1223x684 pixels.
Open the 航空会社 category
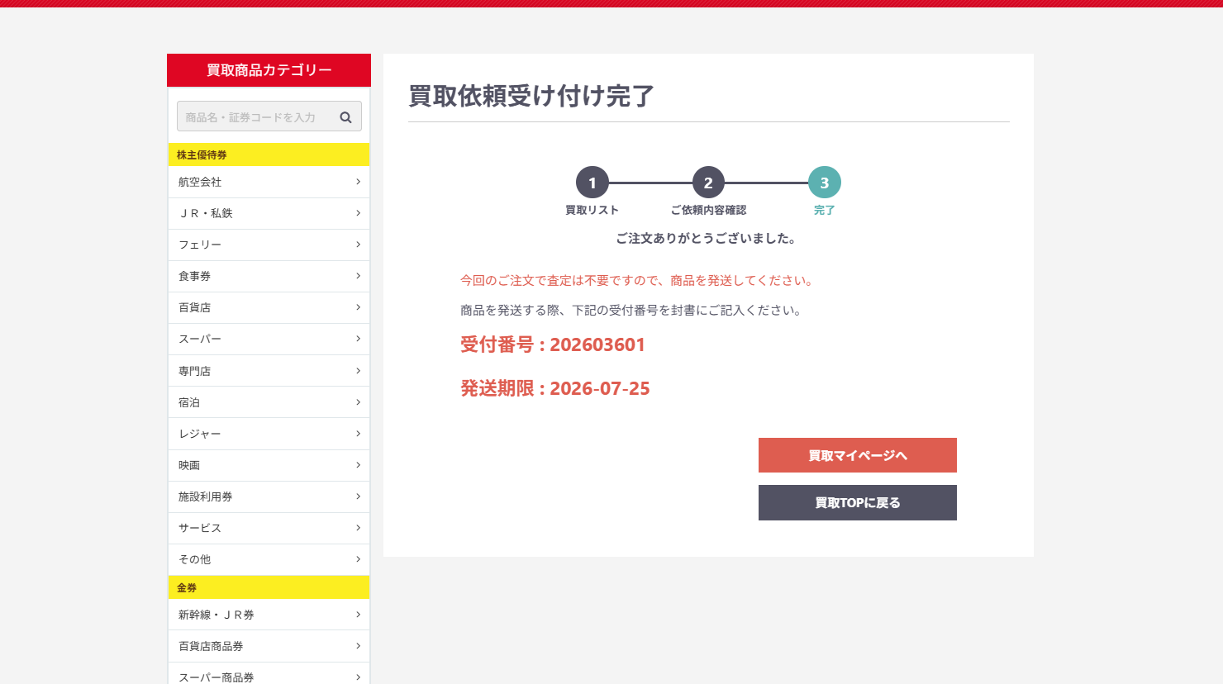coord(269,182)
